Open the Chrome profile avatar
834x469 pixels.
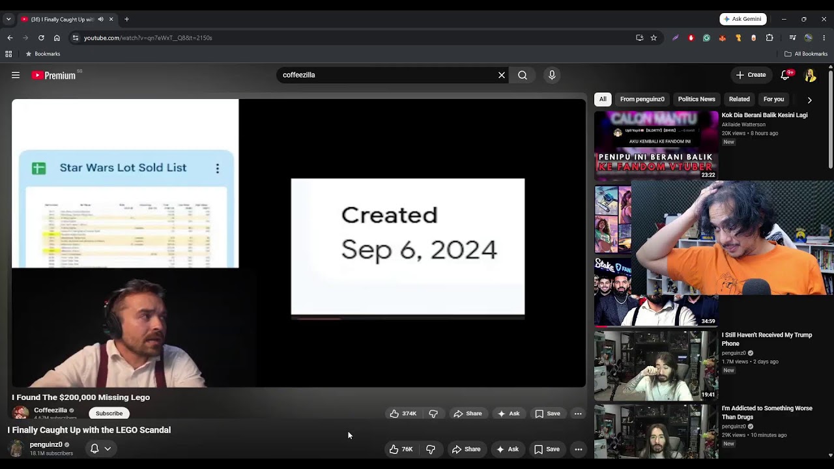808,38
